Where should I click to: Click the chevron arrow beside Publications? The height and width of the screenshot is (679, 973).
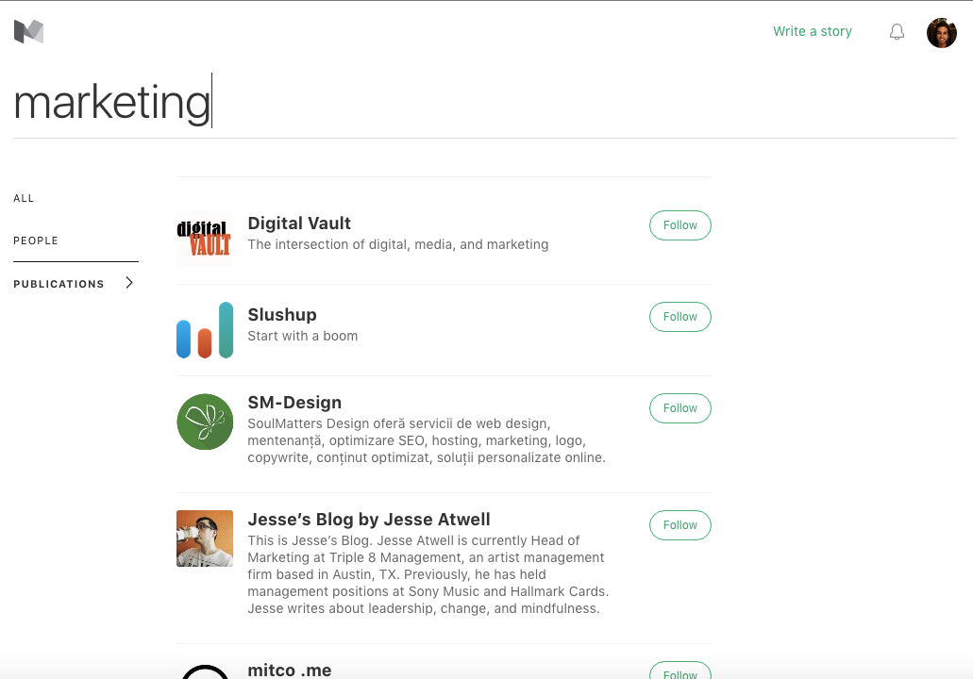[129, 283]
